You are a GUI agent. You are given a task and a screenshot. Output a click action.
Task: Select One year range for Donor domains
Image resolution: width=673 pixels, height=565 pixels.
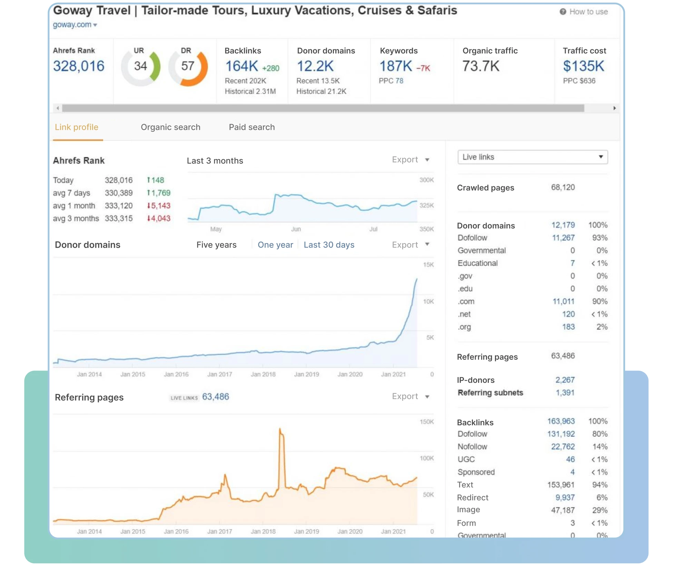click(275, 245)
